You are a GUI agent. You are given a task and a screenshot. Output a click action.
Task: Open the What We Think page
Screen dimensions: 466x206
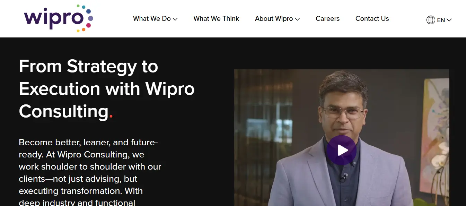pos(216,19)
